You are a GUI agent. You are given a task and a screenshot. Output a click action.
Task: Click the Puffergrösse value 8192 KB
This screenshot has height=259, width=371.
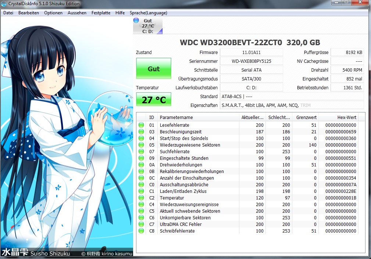(x=347, y=52)
